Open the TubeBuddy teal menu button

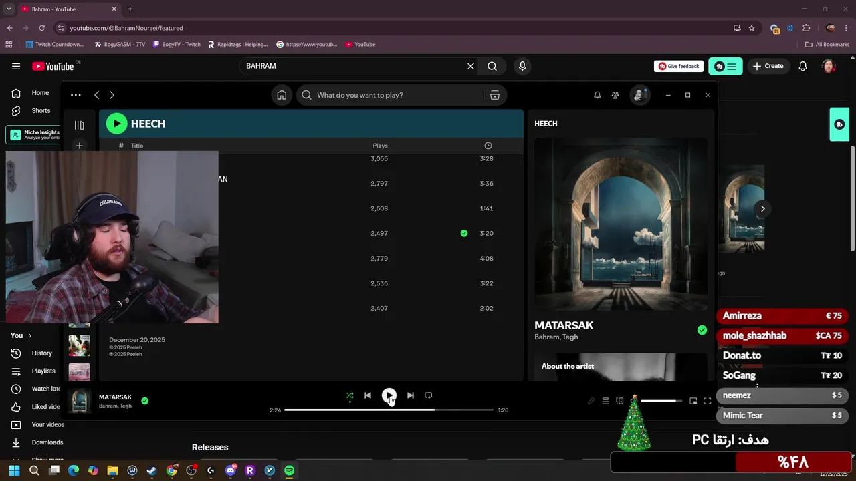(726, 66)
